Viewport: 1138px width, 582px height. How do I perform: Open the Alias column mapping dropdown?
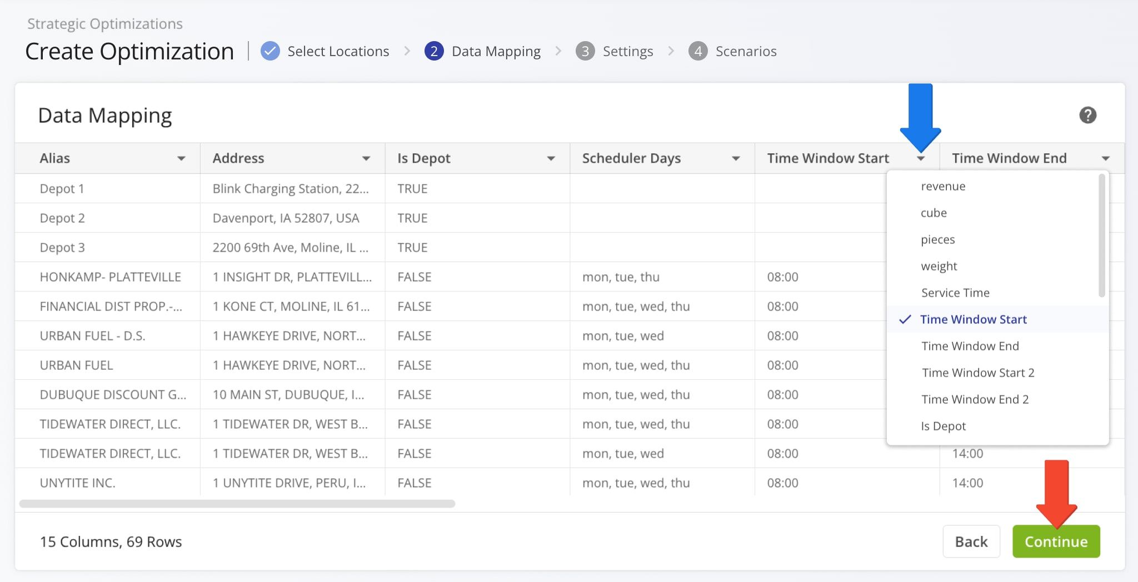182,158
